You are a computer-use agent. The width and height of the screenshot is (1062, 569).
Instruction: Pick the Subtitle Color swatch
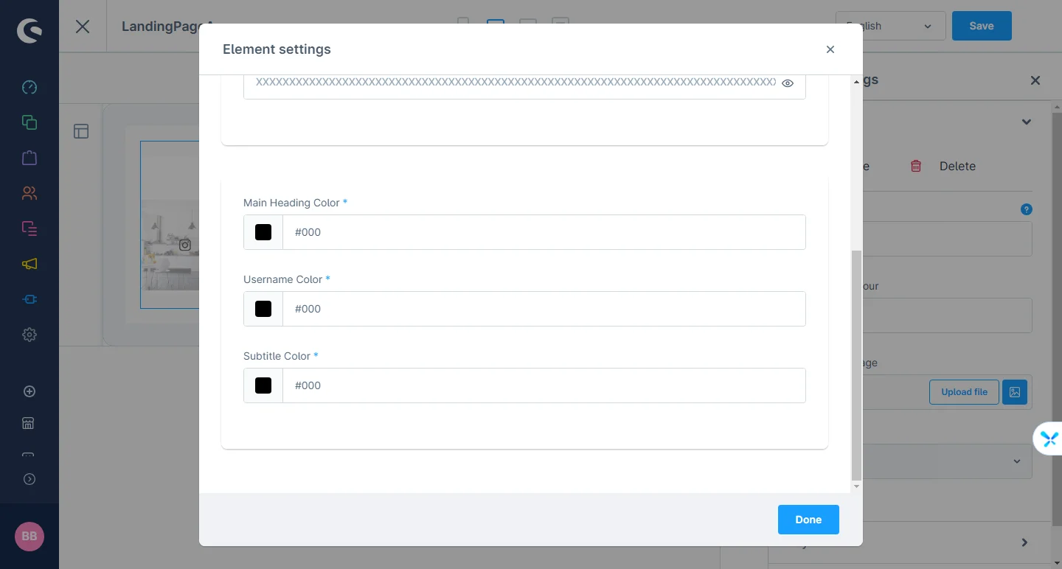(263, 385)
